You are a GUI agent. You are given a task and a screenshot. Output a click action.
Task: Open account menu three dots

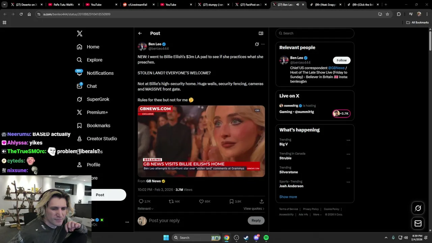[127, 222]
